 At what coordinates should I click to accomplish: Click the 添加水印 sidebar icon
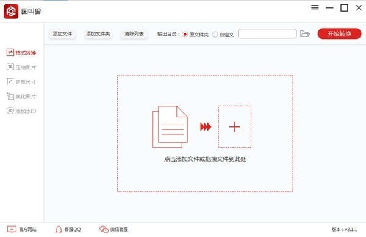(x=10, y=111)
